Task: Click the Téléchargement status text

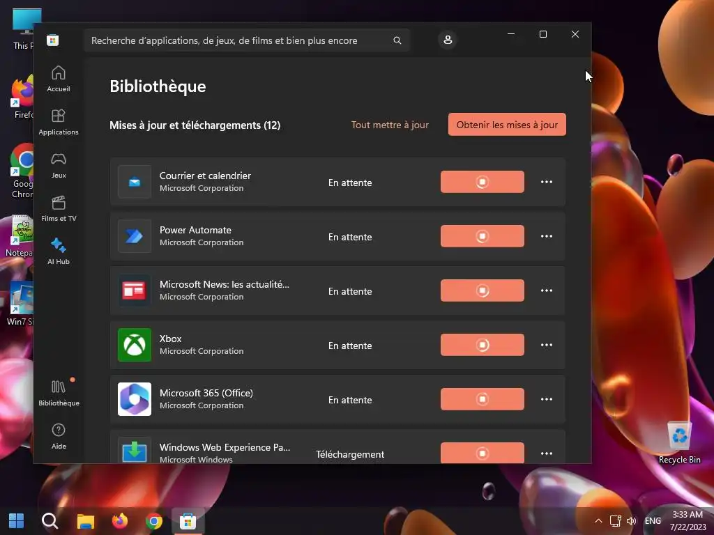Action: coord(350,454)
